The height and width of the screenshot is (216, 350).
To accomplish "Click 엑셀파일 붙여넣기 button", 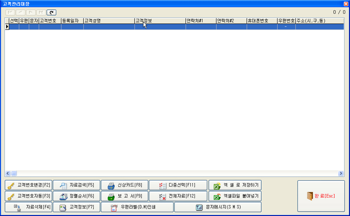I will (235, 196).
